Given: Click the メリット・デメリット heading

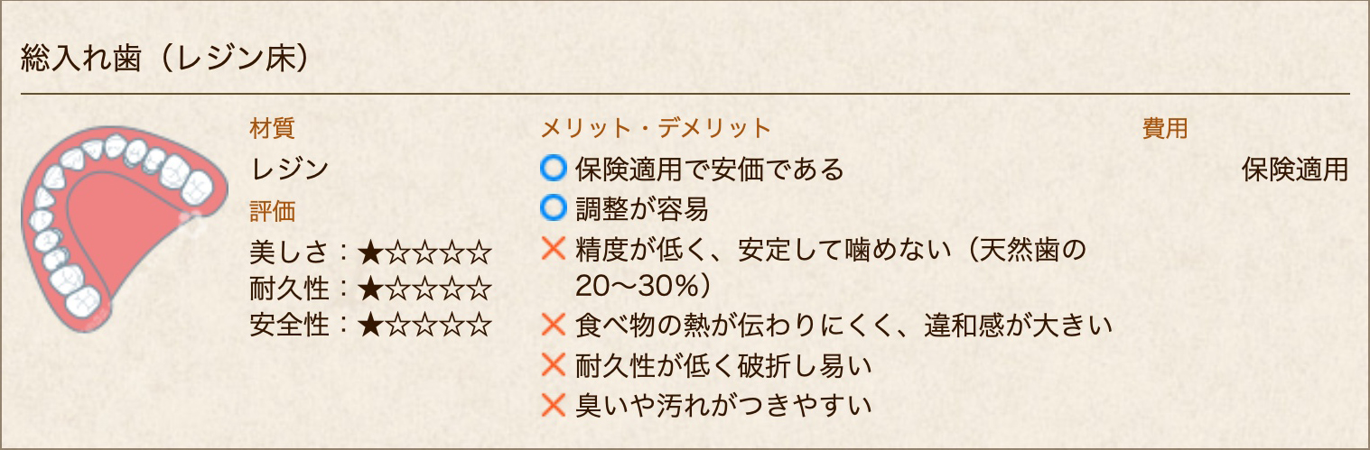Looking at the screenshot, I should click(x=656, y=128).
